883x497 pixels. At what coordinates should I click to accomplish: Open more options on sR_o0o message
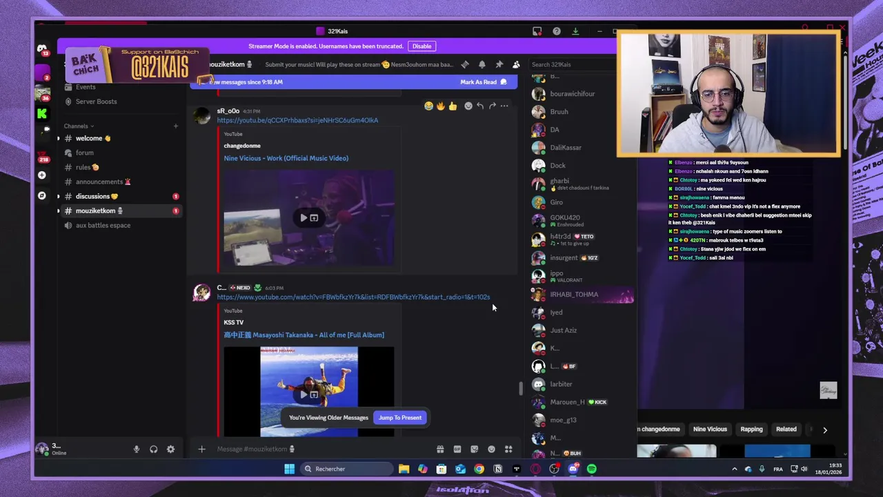point(504,106)
